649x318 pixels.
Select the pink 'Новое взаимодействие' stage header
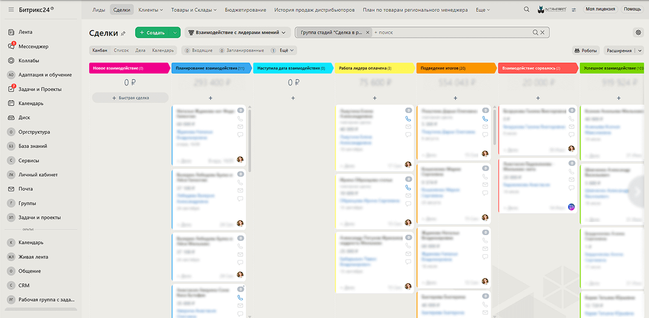pos(129,68)
